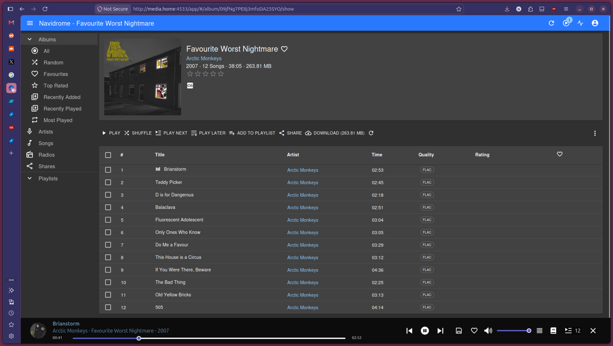Mute the volume speaker icon
The image size is (613, 346).
point(488,331)
